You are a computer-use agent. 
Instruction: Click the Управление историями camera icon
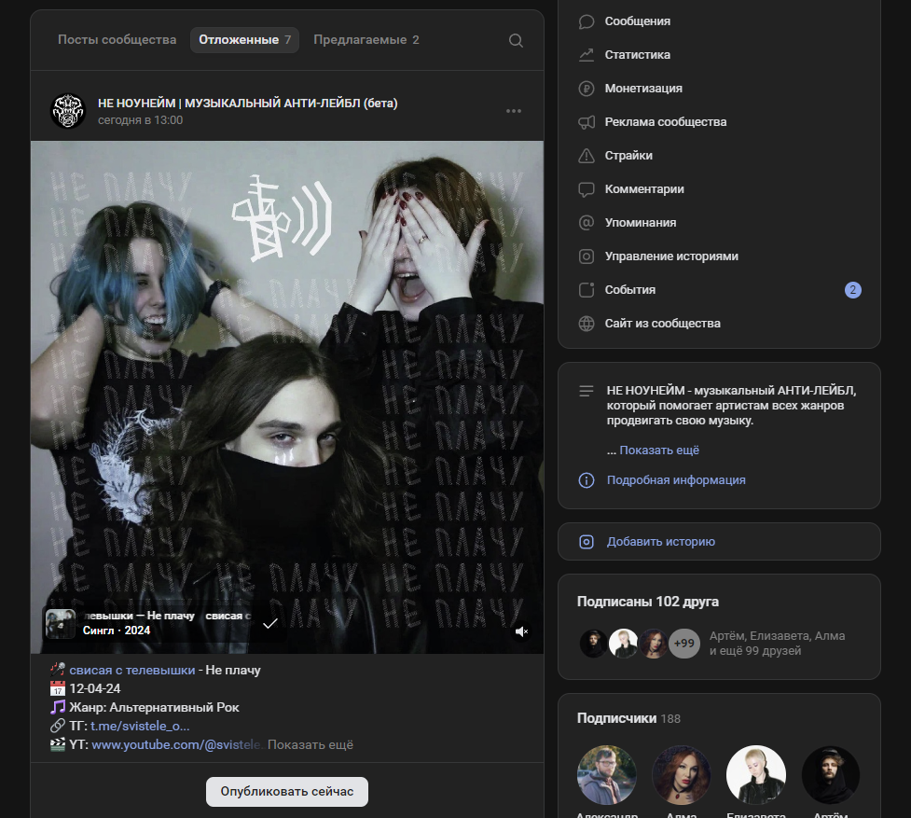point(587,256)
